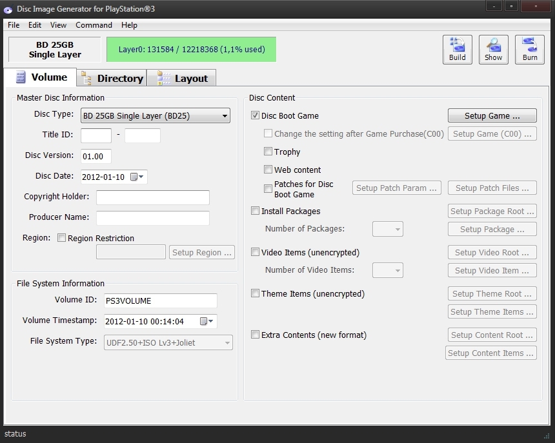This screenshot has height=443, width=555.
Task: Select the Volume tab
Action: click(x=40, y=77)
